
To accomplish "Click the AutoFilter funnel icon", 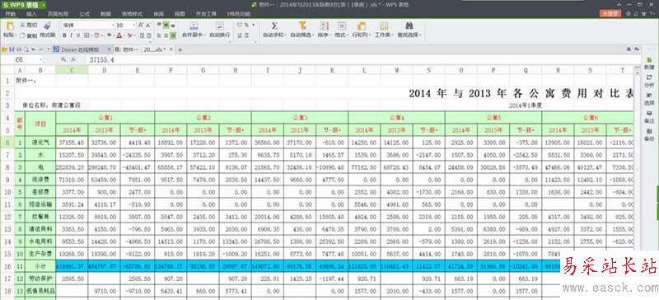I will [301, 26].
